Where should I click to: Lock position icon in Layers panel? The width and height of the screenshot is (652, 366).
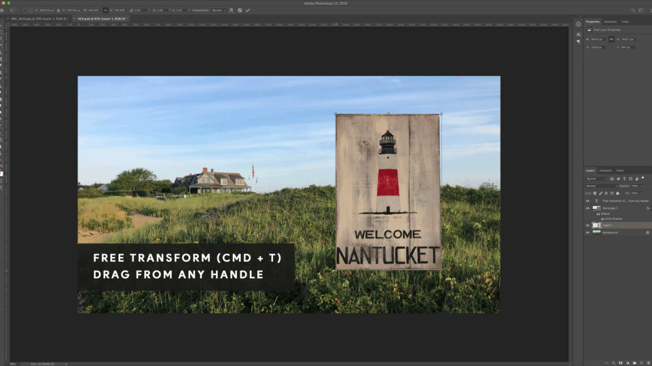tap(606, 193)
